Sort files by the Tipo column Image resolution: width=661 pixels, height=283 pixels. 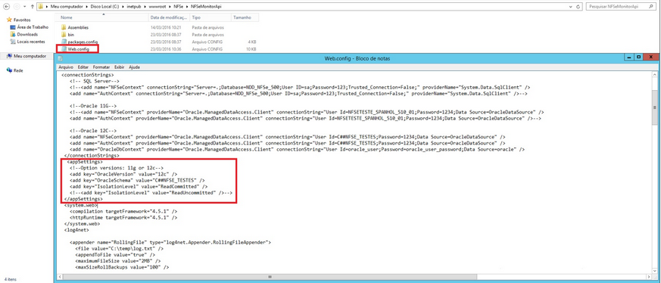[x=210, y=17]
